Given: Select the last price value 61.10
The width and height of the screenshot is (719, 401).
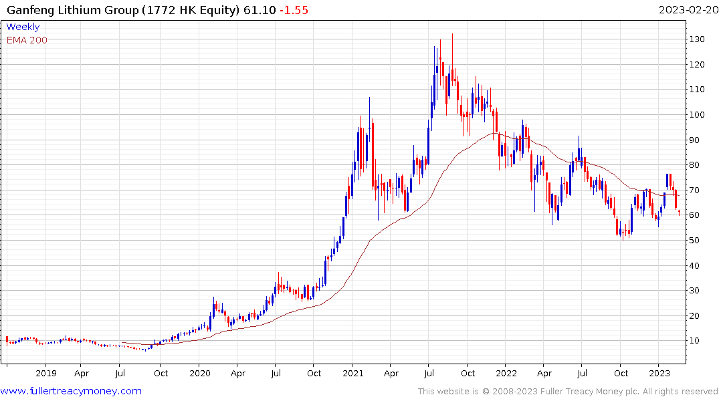Looking at the screenshot, I should (260, 10).
